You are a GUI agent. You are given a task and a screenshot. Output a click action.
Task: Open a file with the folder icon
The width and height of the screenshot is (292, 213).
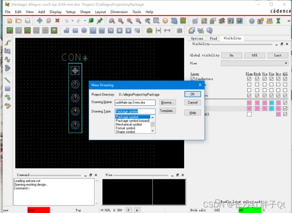19,21
